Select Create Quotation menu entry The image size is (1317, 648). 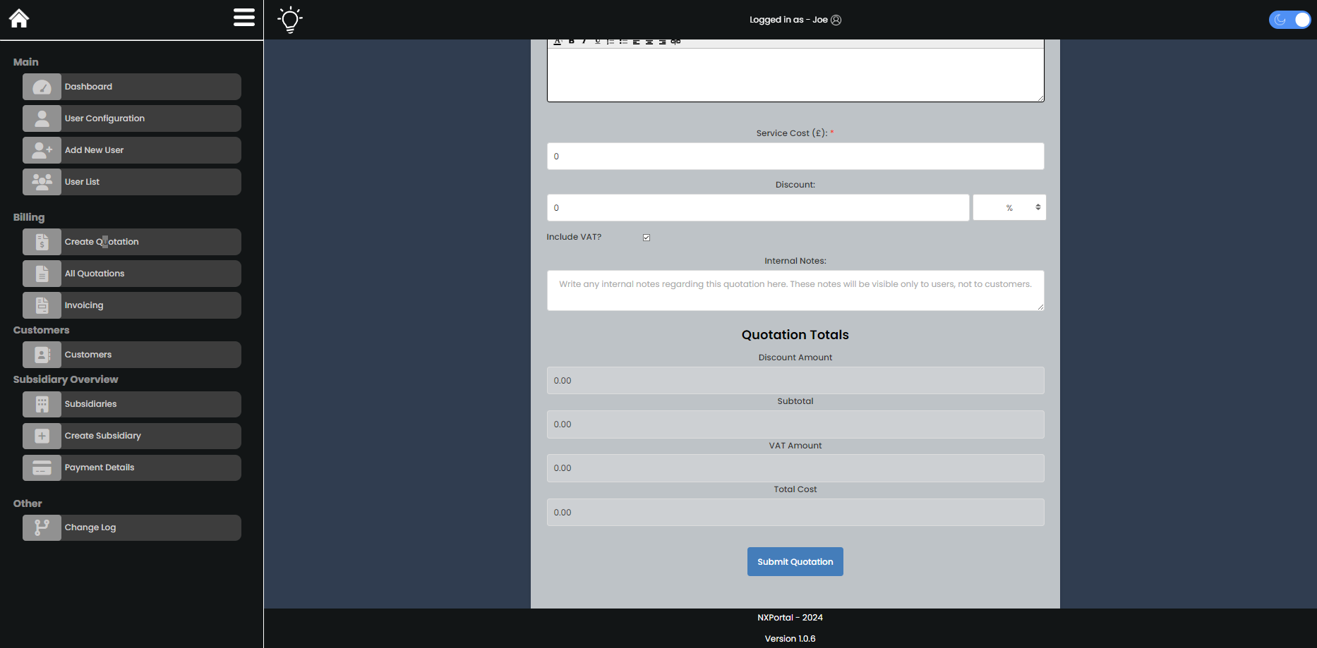click(132, 242)
